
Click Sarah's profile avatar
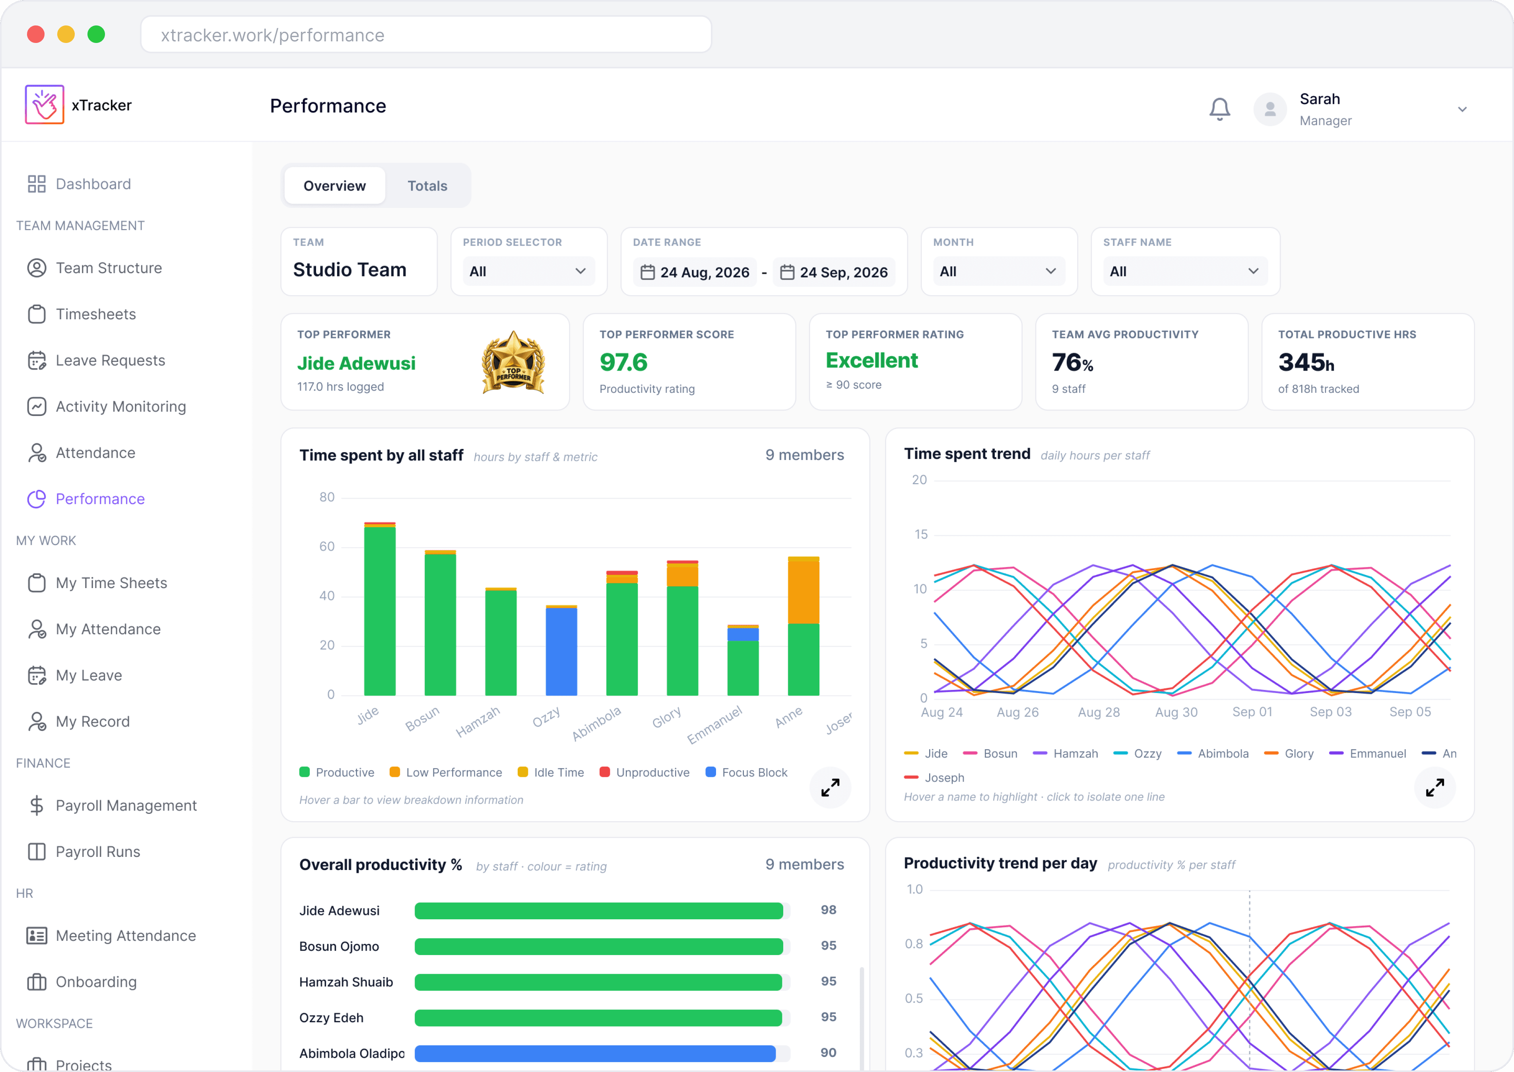1269,110
